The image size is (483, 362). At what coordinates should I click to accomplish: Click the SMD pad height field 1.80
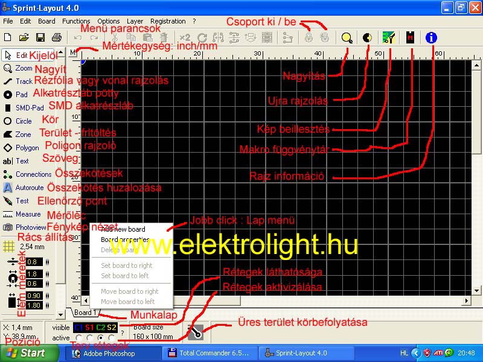point(34,305)
